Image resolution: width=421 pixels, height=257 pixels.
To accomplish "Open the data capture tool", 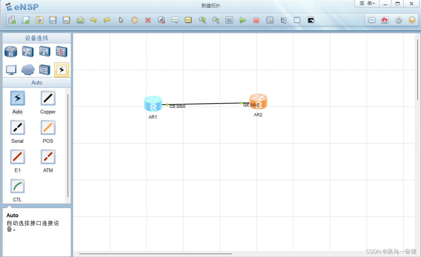I will coord(270,20).
